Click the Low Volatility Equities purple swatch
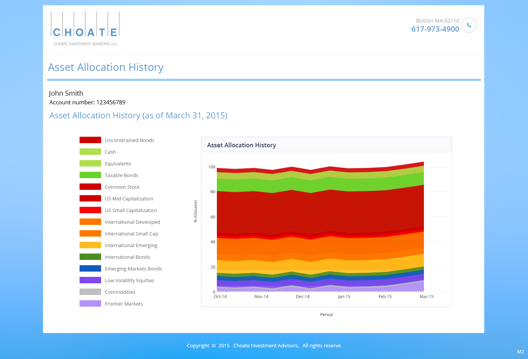Image resolution: width=528 pixels, height=359 pixels. coord(90,280)
